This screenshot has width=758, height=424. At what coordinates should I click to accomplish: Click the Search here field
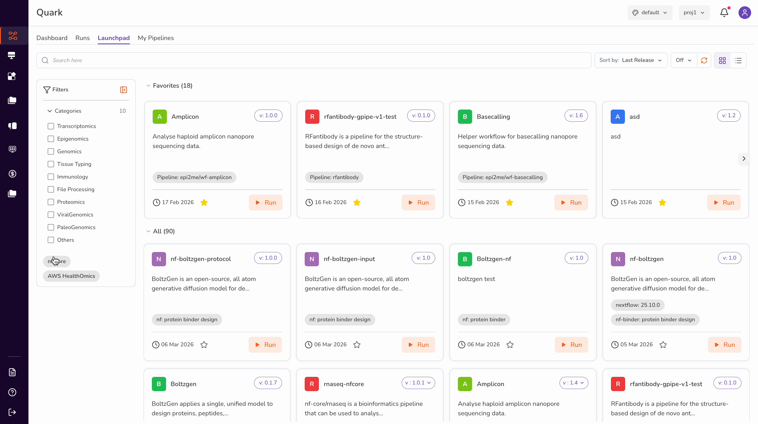314,60
